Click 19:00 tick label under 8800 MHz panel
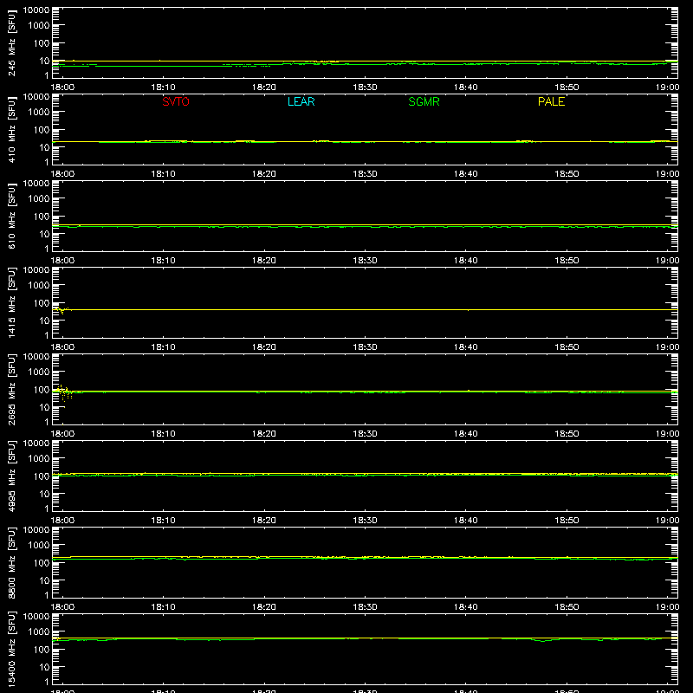The height and width of the screenshot is (693, 693). [x=667, y=607]
